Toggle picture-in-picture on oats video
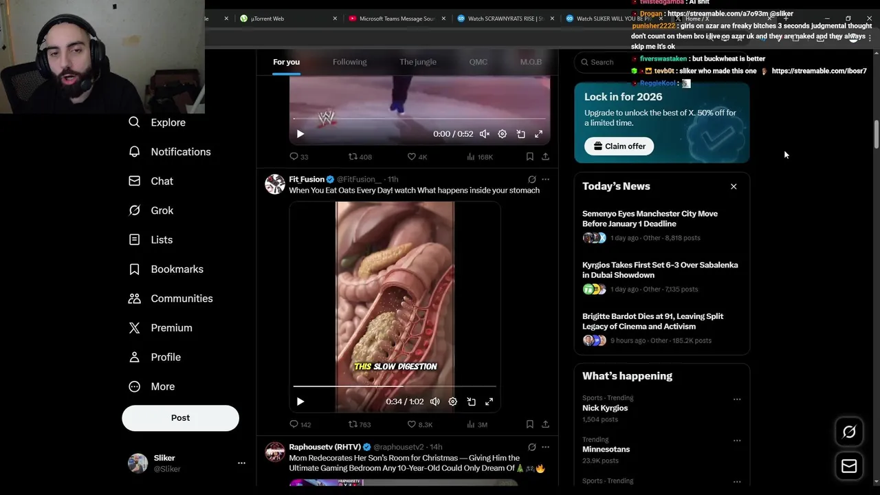The image size is (880, 495). [471, 401]
